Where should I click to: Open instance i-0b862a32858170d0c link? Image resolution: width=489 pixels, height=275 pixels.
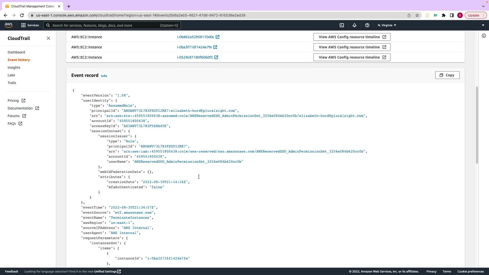tap(195, 37)
